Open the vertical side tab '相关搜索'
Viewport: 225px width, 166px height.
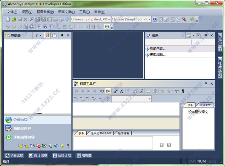click(x=220, y=42)
